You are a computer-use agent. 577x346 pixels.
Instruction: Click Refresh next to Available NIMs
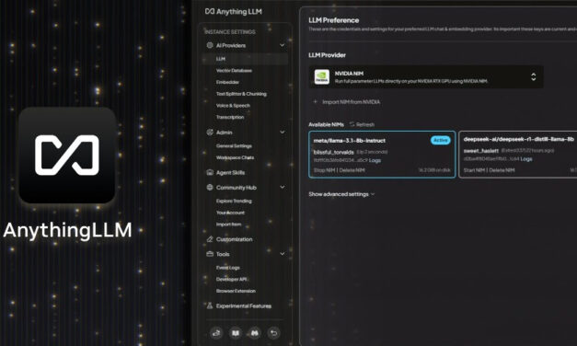point(365,124)
